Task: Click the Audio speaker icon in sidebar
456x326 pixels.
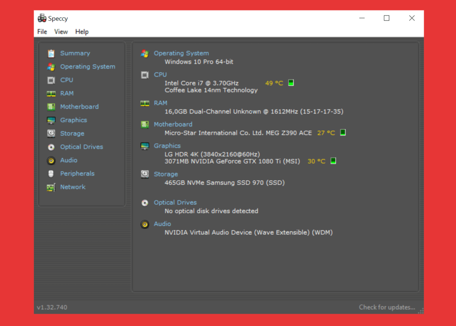Action: click(51, 160)
